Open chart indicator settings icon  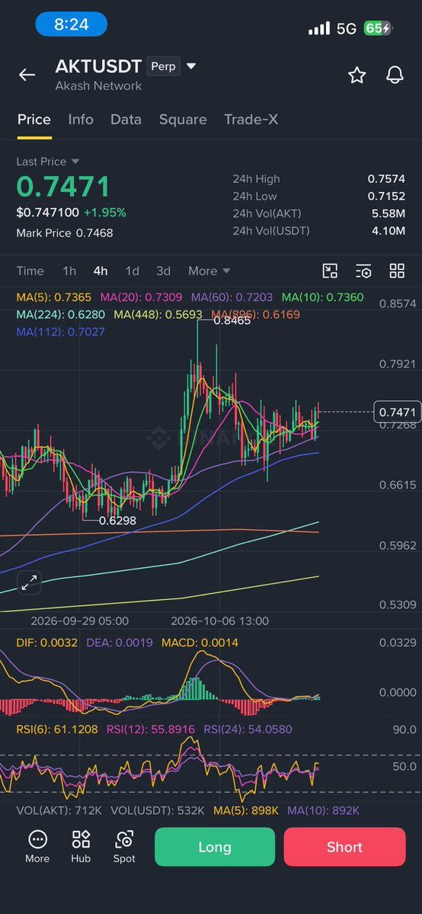[363, 271]
